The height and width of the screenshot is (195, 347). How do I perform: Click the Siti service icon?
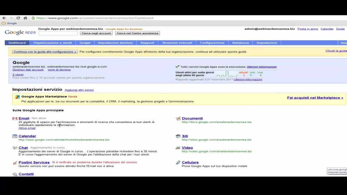[x=178, y=136]
